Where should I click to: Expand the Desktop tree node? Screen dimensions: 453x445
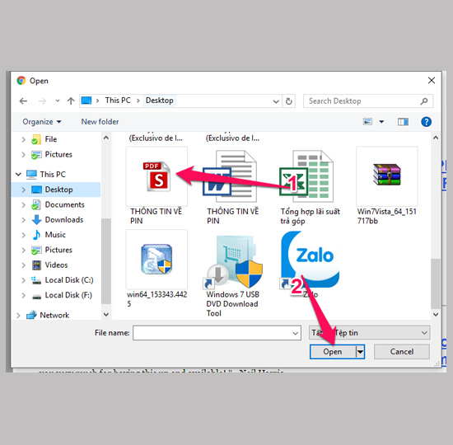pos(23,190)
